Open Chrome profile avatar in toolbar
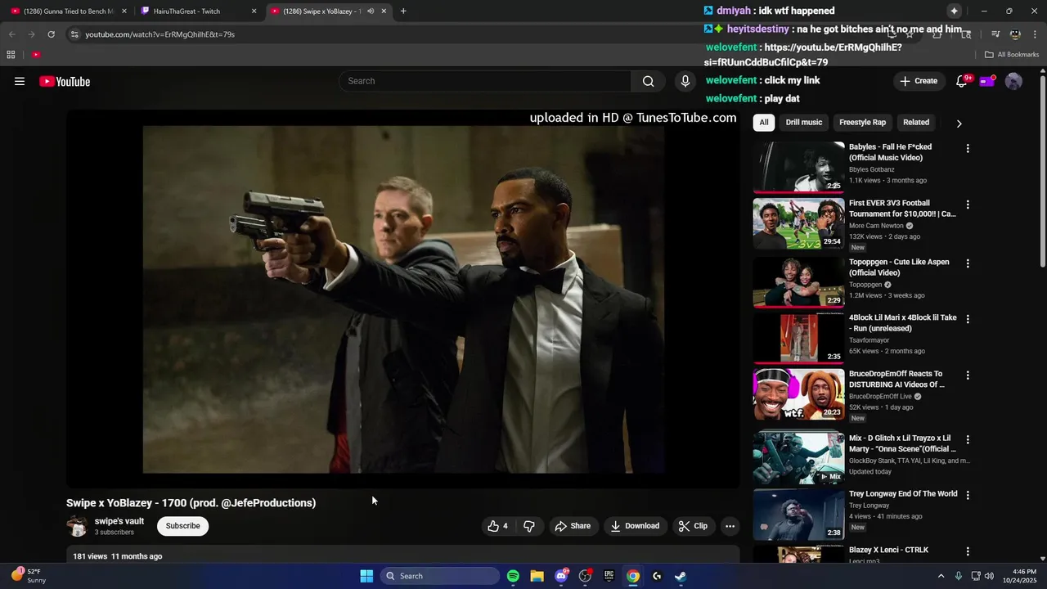This screenshot has width=1047, height=589. click(1015, 34)
